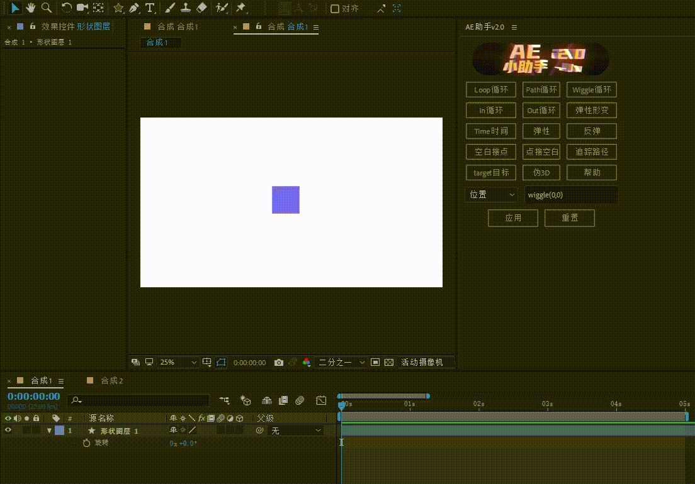Select the Selection arrow tool
This screenshot has height=484, width=695.
(14, 8)
